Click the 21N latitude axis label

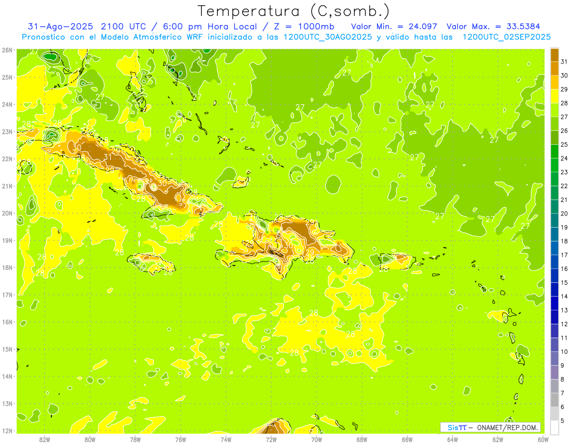7,186
